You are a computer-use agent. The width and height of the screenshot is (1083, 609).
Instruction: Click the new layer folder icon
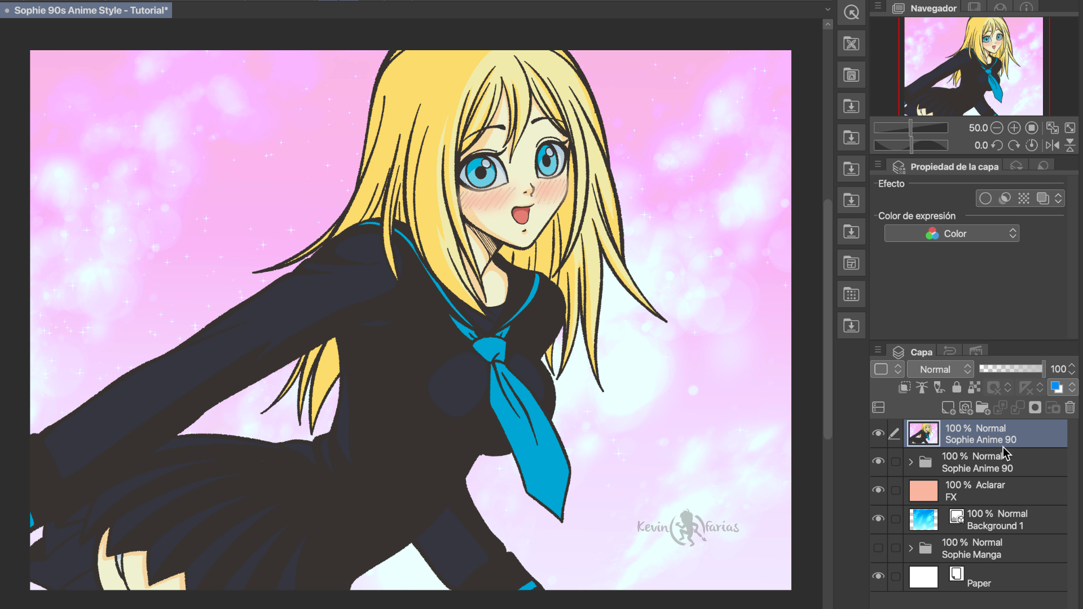coord(983,408)
